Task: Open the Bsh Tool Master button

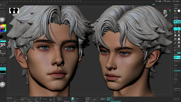Action: tap(103, 99)
